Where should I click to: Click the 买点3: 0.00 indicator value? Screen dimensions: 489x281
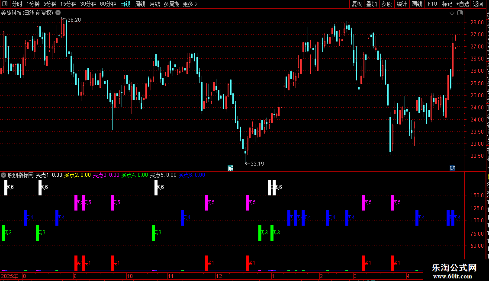106,175
